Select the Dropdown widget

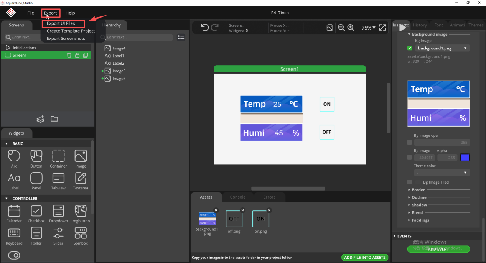pos(58,214)
